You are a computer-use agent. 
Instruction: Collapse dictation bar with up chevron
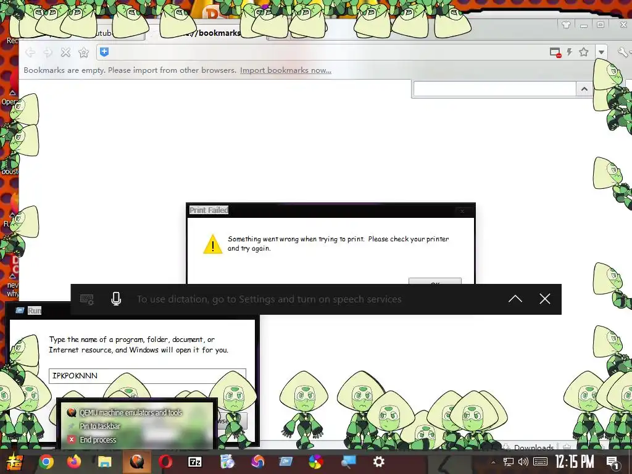[x=515, y=299]
